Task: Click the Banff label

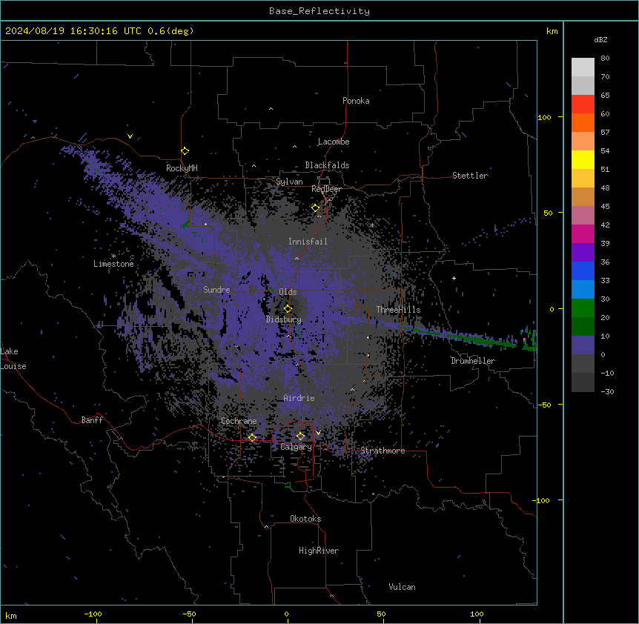Action: [92, 420]
